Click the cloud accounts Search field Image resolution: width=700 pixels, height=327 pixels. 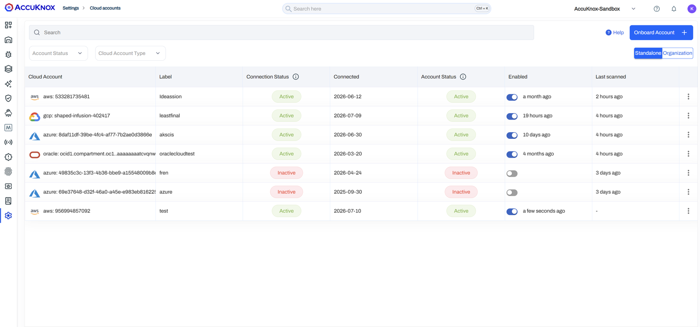click(x=281, y=33)
